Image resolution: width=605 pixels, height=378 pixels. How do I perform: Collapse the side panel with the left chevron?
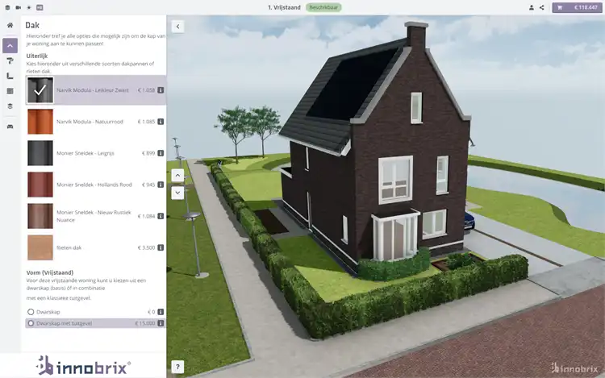point(177,27)
